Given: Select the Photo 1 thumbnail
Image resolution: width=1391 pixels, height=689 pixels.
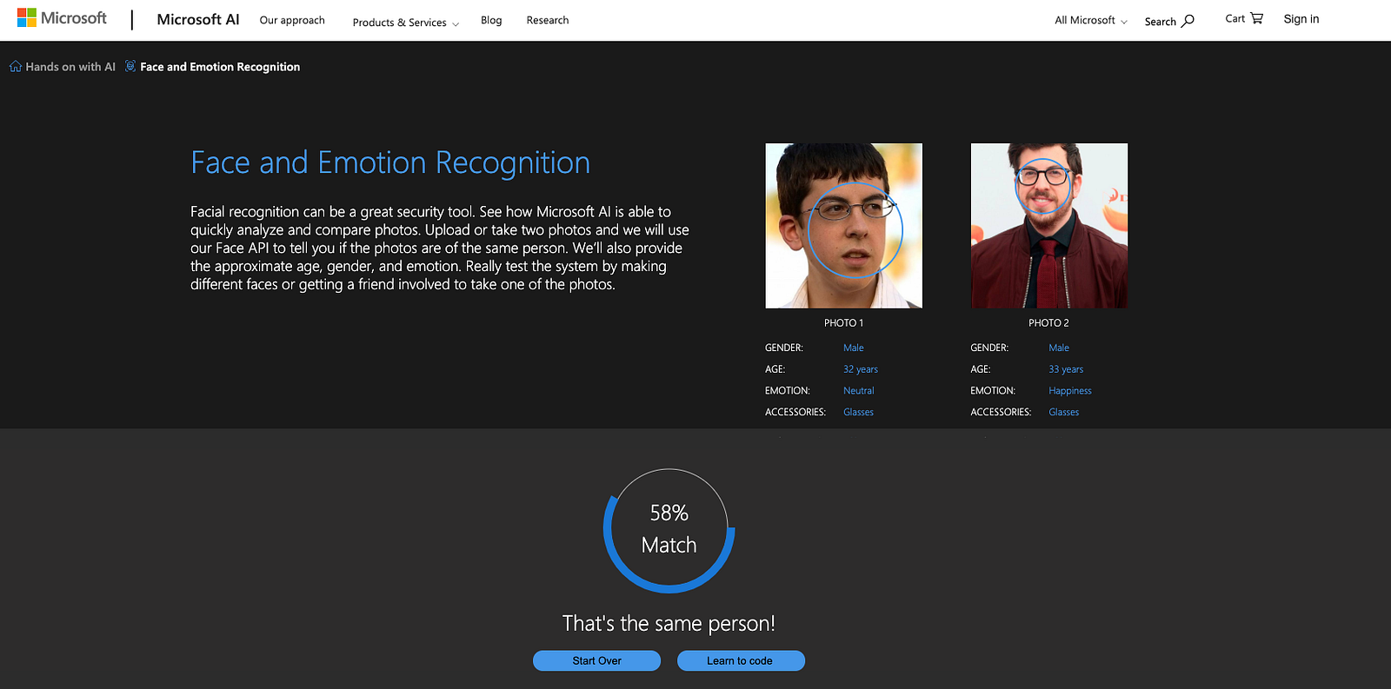Looking at the screenshot, I should tap(843, 226).
